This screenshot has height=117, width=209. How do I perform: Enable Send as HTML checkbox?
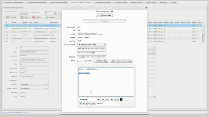tap(78, 61)
